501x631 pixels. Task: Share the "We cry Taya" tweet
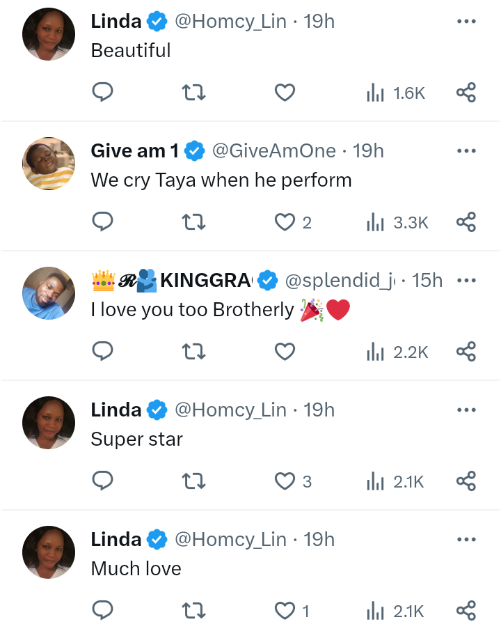[466, 222]
